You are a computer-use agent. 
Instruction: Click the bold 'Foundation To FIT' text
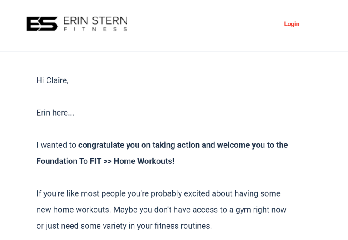coord(69,161)
